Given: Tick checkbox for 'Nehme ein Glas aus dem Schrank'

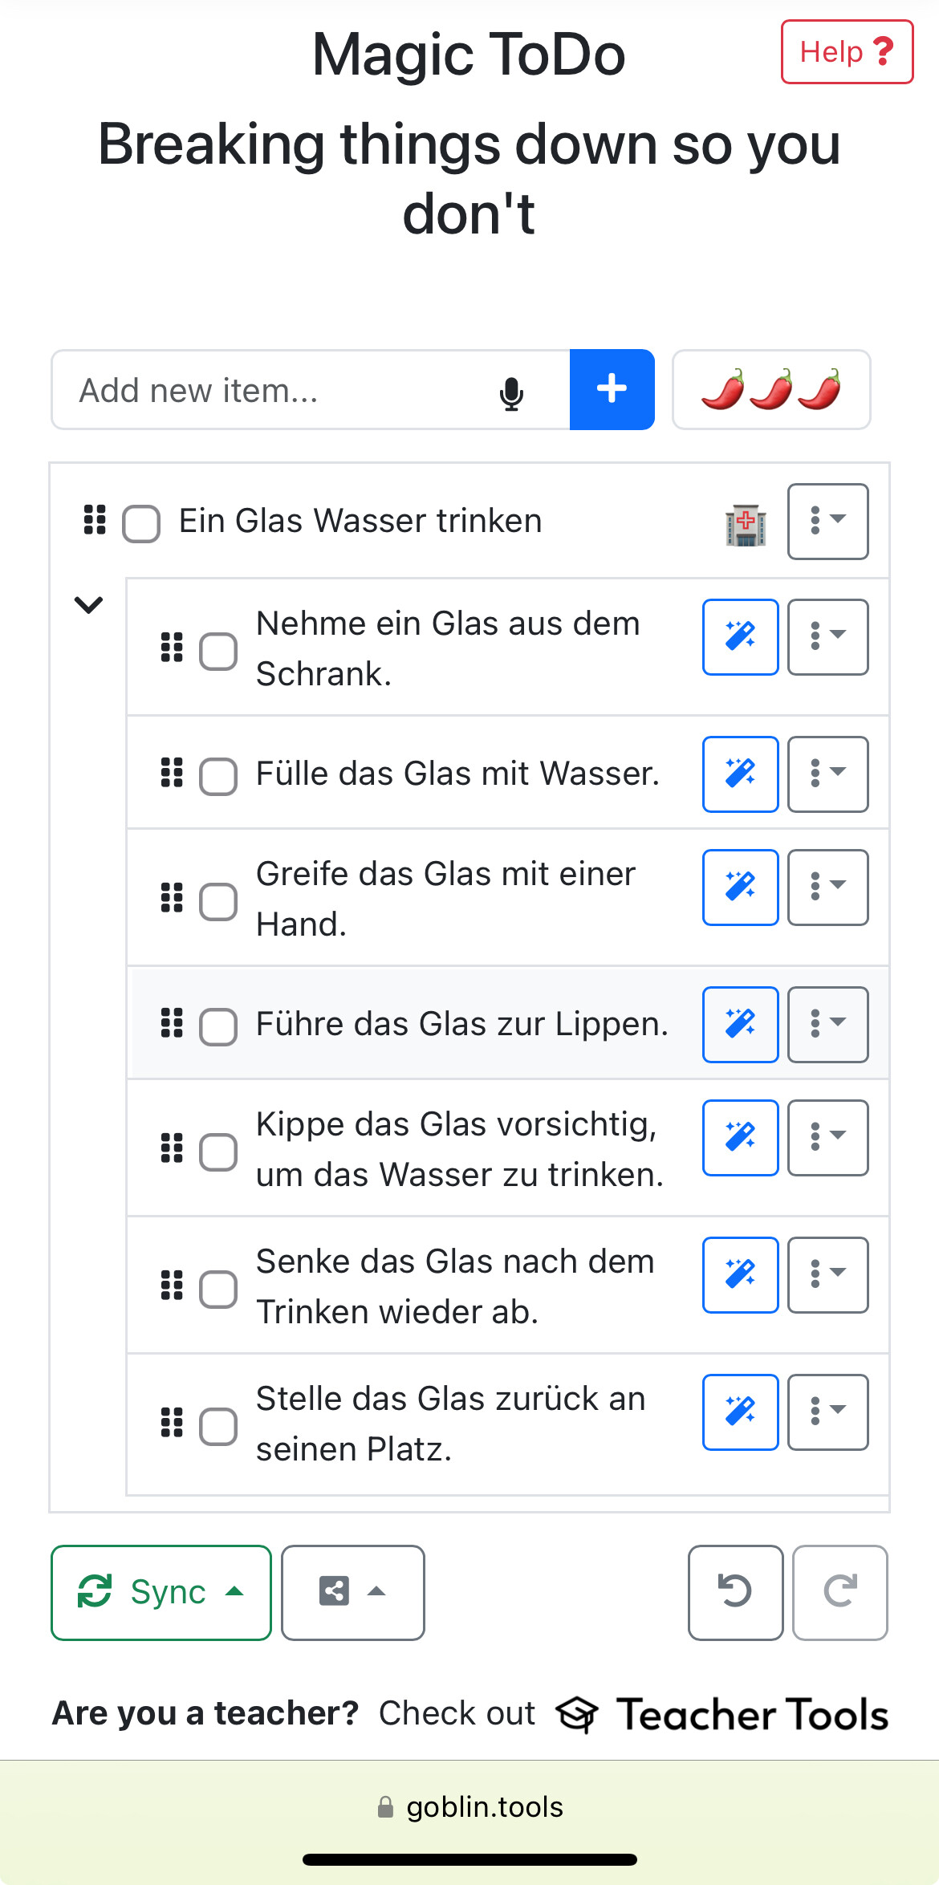Looking at the screenshot, I should coord(218,650).
